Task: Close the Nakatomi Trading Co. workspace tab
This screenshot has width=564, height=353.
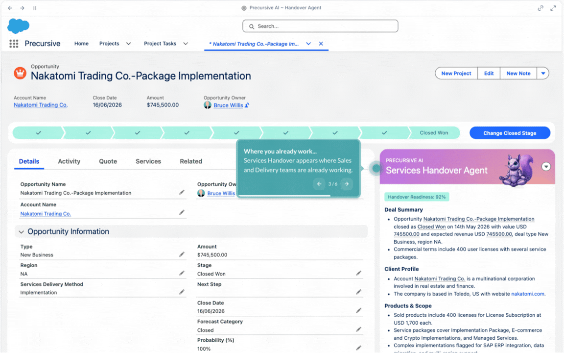Action: click(x=321, y=44)
